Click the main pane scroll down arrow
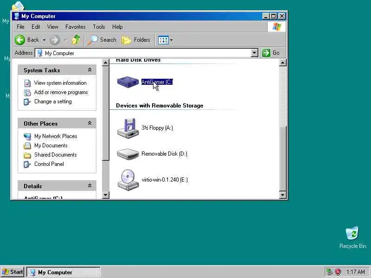Image resolution: width=371 pixels, height=278 pixels. pos(283,195)
